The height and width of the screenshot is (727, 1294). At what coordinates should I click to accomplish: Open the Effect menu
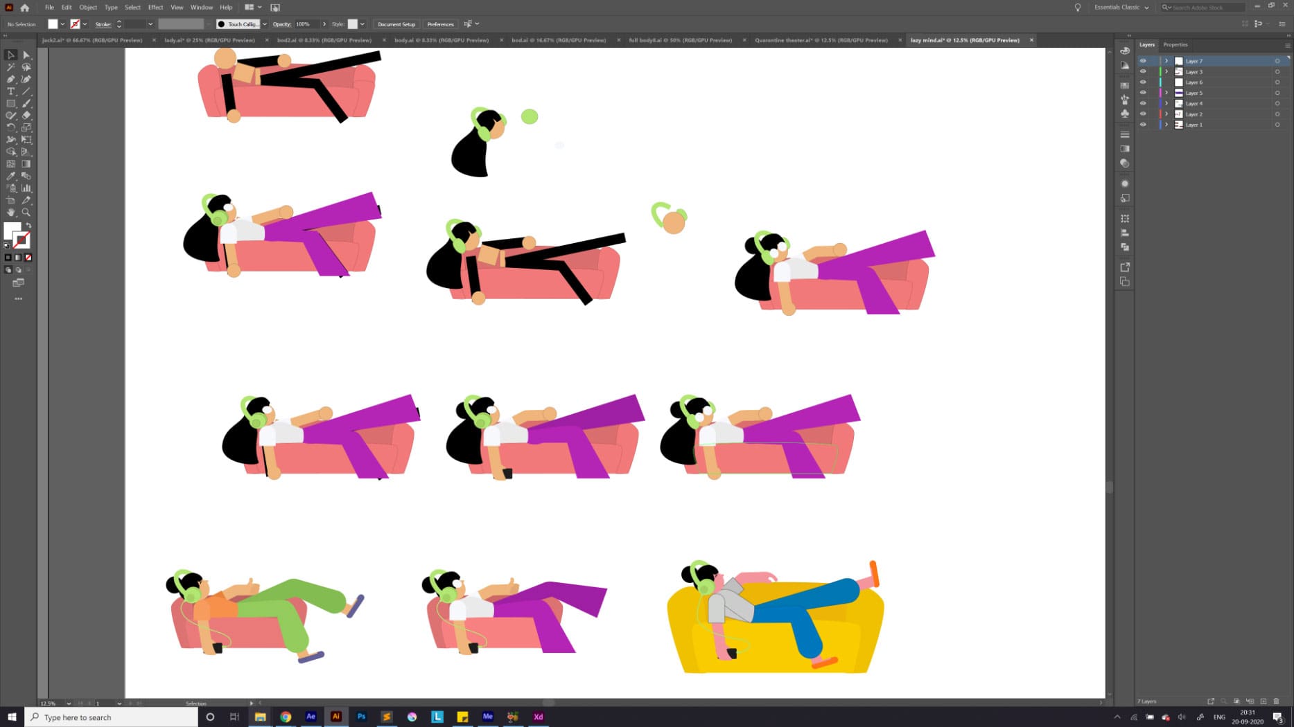[x=155, y=7]
